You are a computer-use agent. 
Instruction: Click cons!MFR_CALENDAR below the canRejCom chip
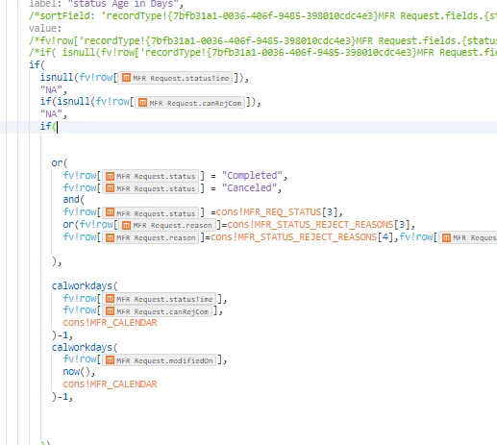click(x=110, y=323)
